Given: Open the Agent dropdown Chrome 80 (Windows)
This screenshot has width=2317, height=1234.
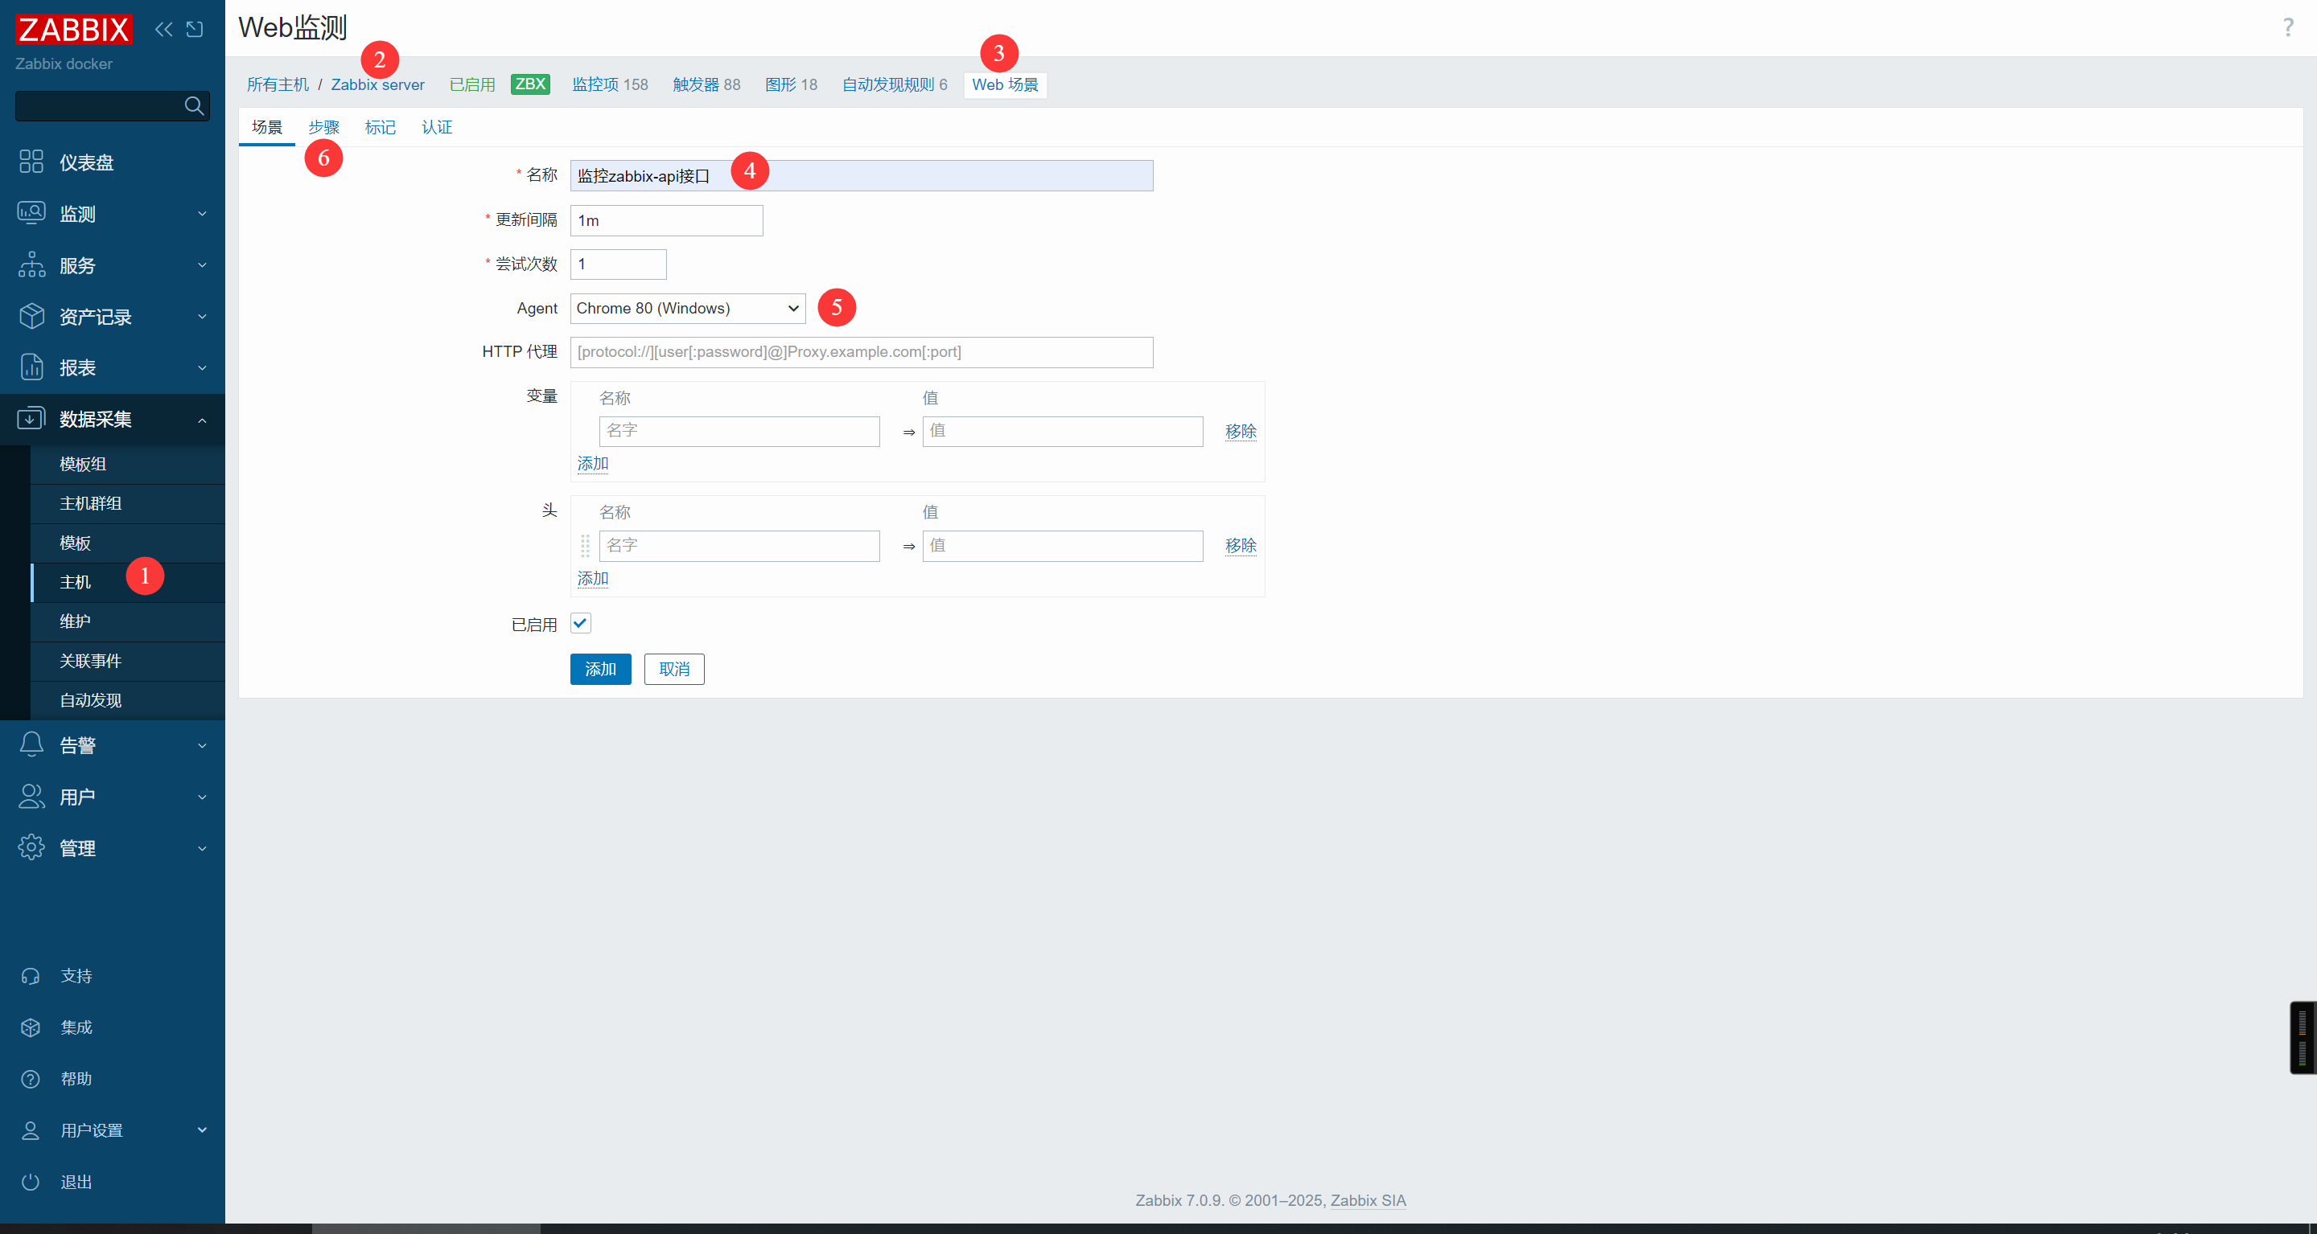Looking at the screenshot, I should (x=687, y=308).
